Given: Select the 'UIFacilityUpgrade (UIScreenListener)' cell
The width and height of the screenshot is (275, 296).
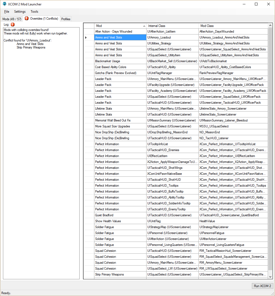Looking at the screenshot, I should (172, 85).
